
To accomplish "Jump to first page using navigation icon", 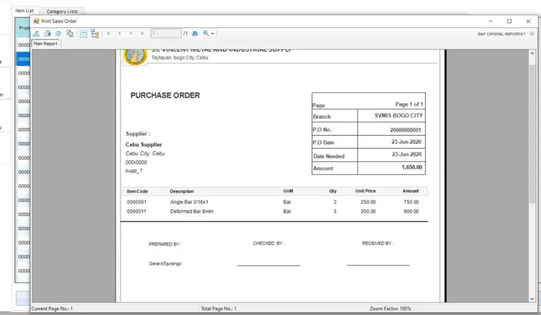I will 108,33.
